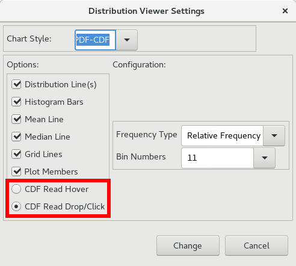
Task: Expand the Chart Style dropdown arrow
Action: 127,40
